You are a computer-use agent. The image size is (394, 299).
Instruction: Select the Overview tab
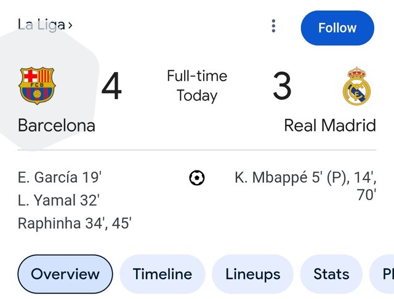(x=65, y=274)
